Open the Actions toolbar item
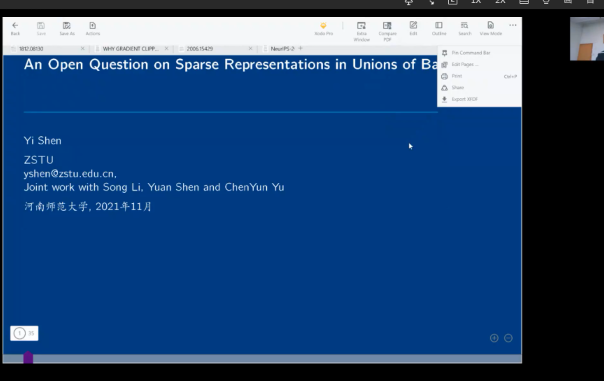The width and height of the screenshot is (604, 381). [92, 26]
